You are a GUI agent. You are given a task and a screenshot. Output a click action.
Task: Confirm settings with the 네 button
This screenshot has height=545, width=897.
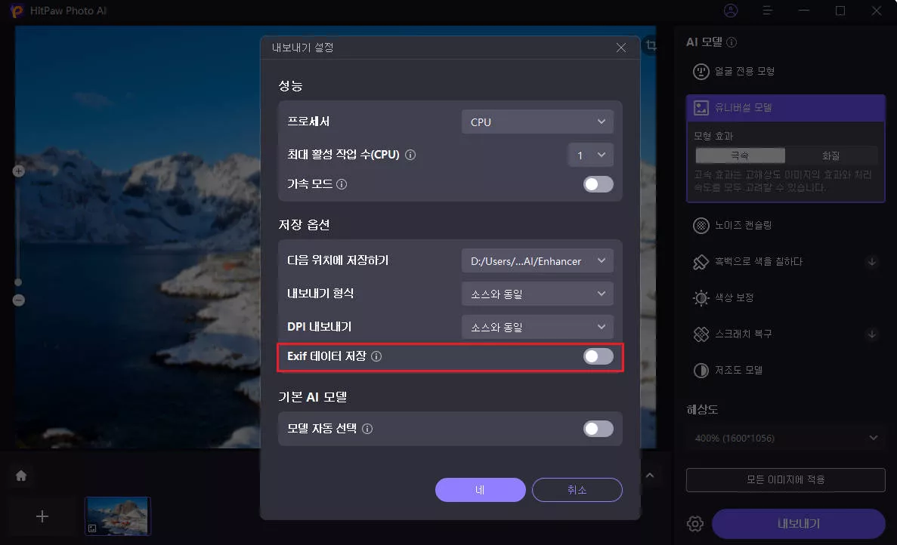pos(480,489)
